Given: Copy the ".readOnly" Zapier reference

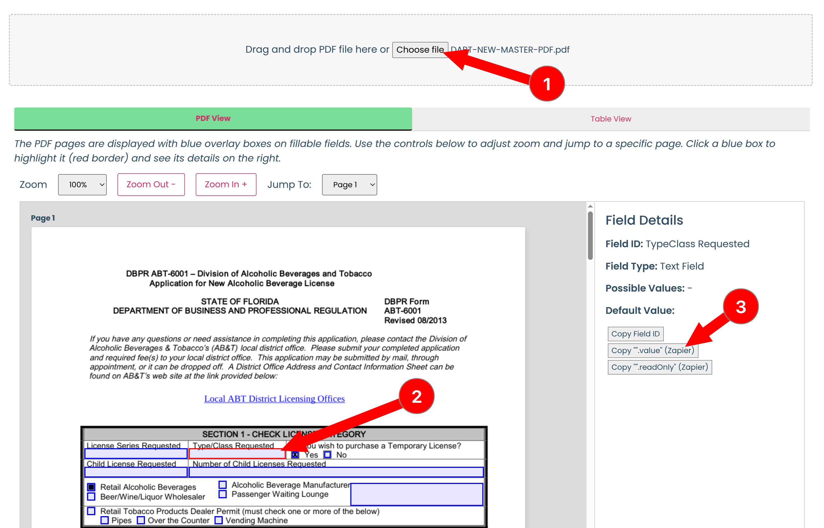Looking at the screenshot, I should coord(659,367).
